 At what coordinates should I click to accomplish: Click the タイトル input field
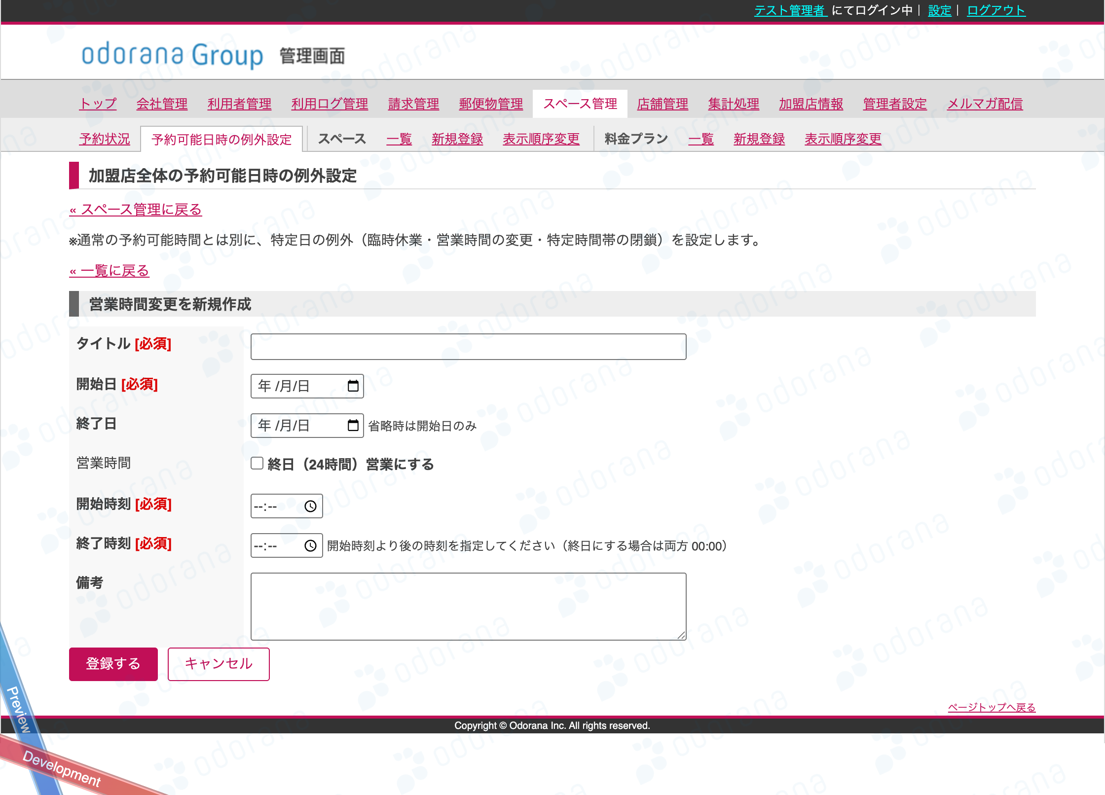pos(468,347)
